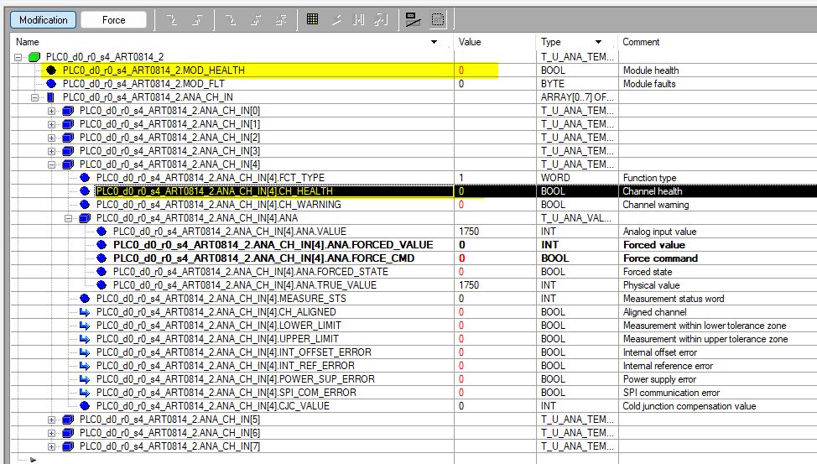Image resolution: width=817 pixels, height=464 pixels.
Task: Expand the ANA_CH_IN[7] node
Action: [x=51, y=446]
